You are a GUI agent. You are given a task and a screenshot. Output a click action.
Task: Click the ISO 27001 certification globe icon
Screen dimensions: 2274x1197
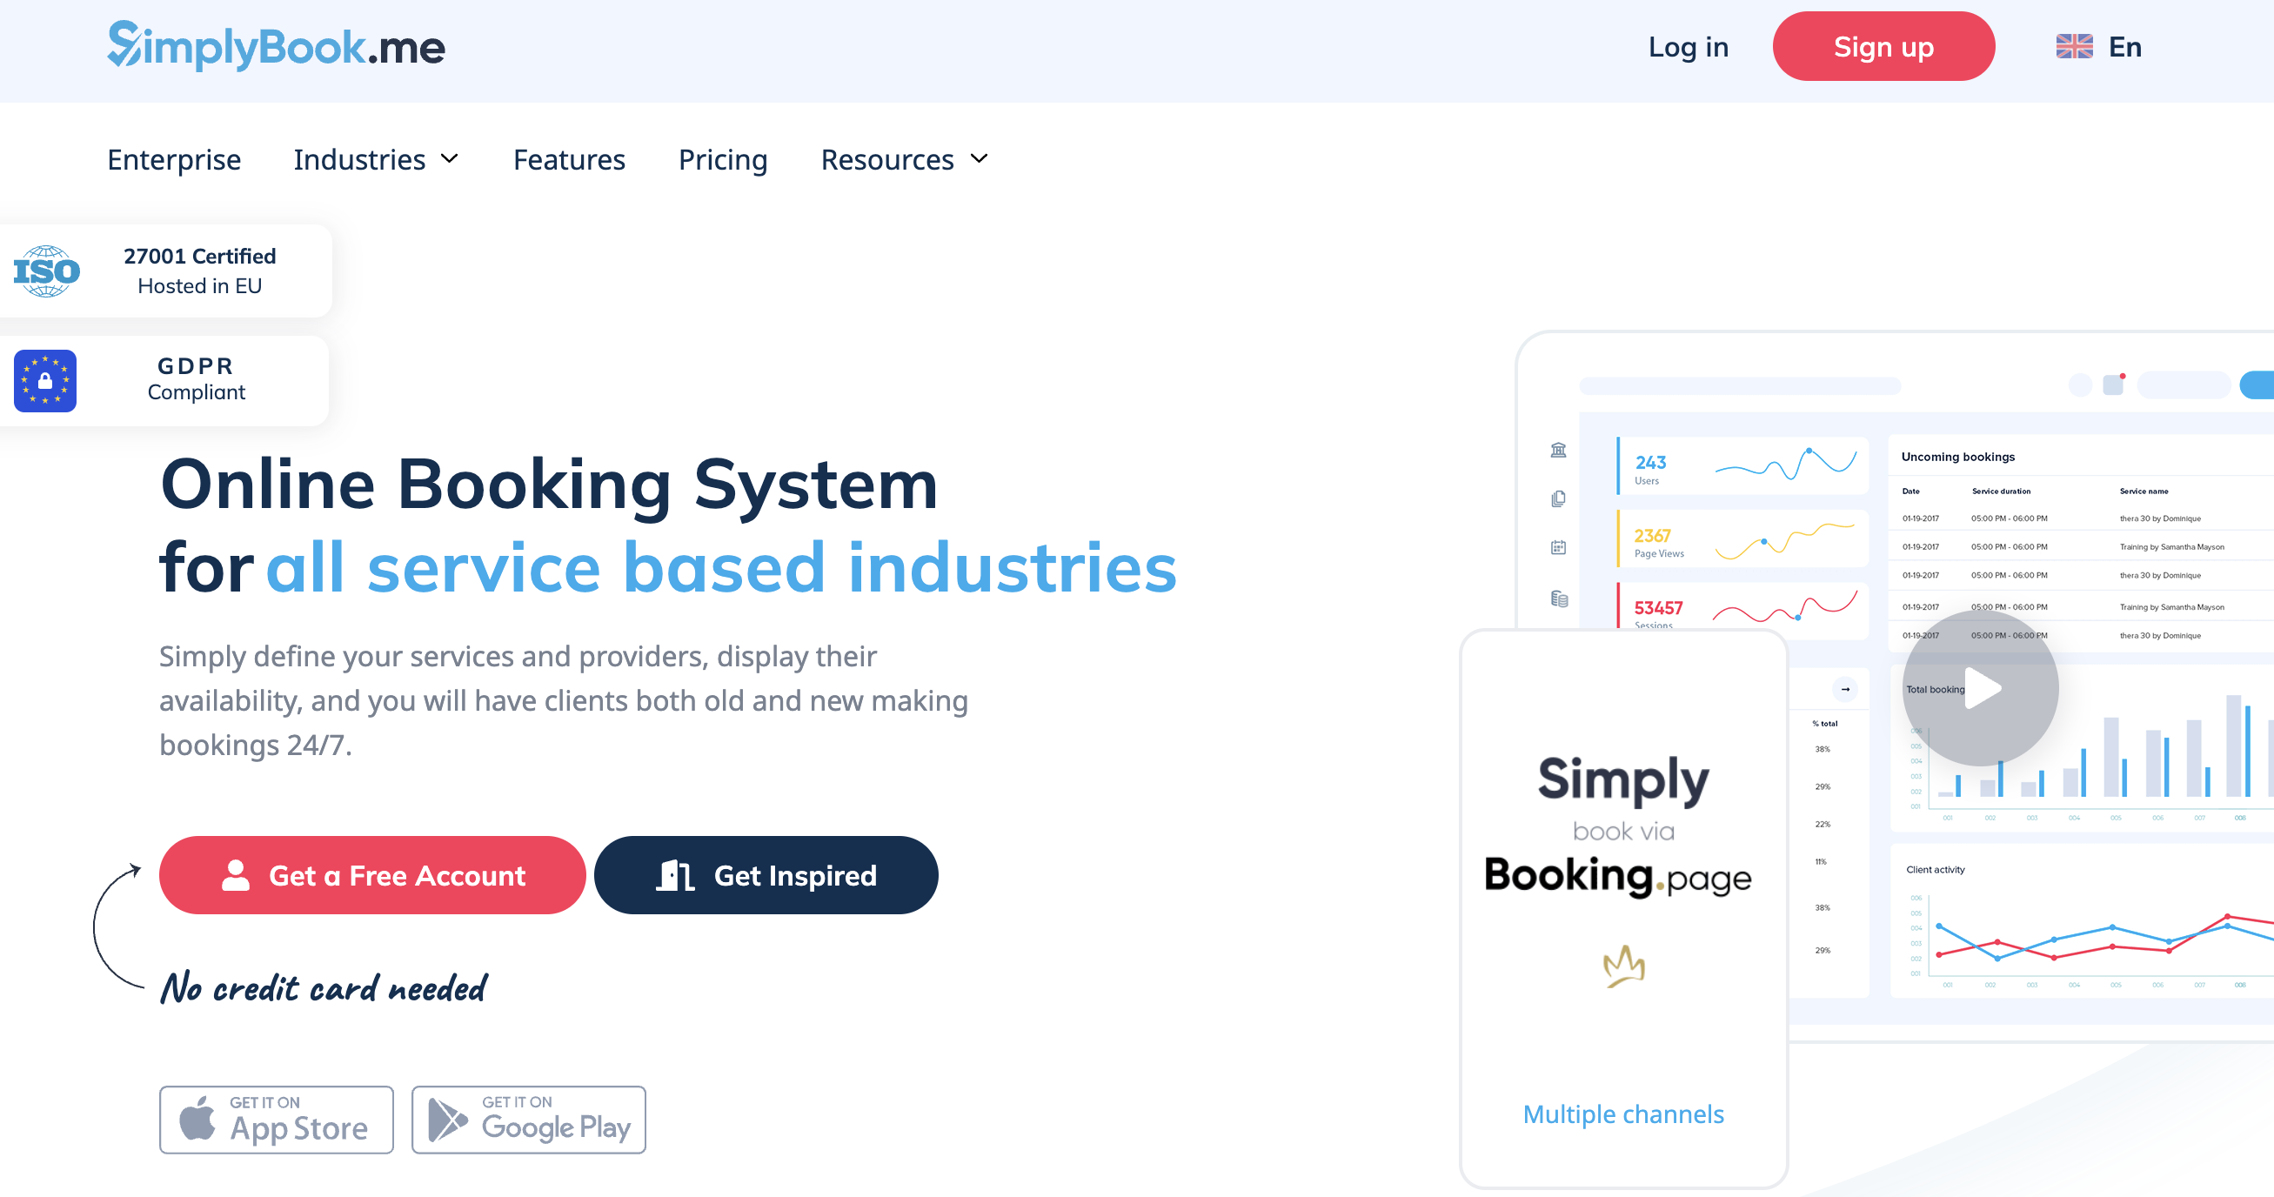point(46,271)
